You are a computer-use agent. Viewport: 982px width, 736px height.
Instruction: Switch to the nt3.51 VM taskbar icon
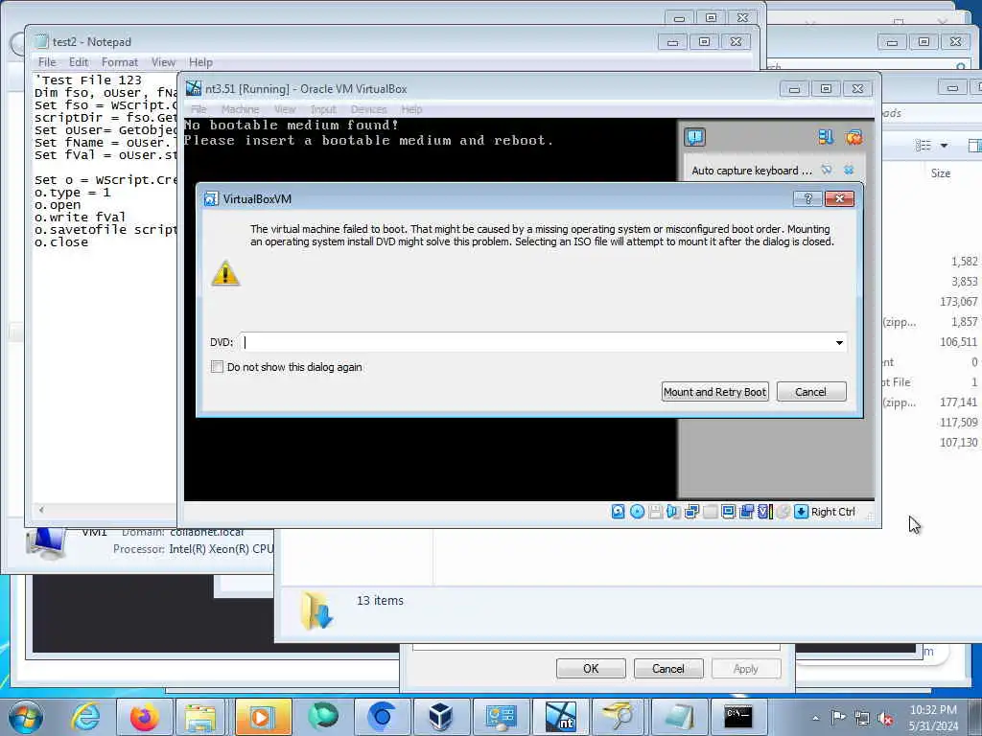click(x=560, y=715)
